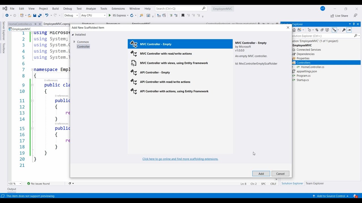
Task: Open a file with the Open File icon
Action: tap(29, 15)
